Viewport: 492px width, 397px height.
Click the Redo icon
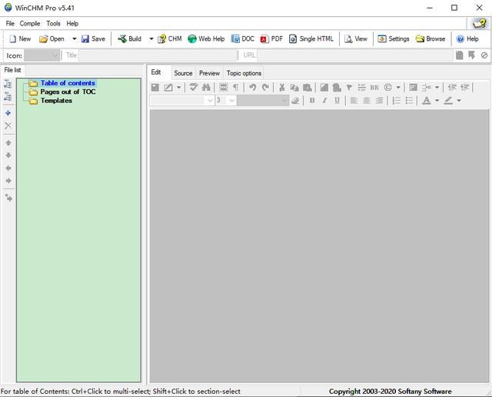(265, 87)
